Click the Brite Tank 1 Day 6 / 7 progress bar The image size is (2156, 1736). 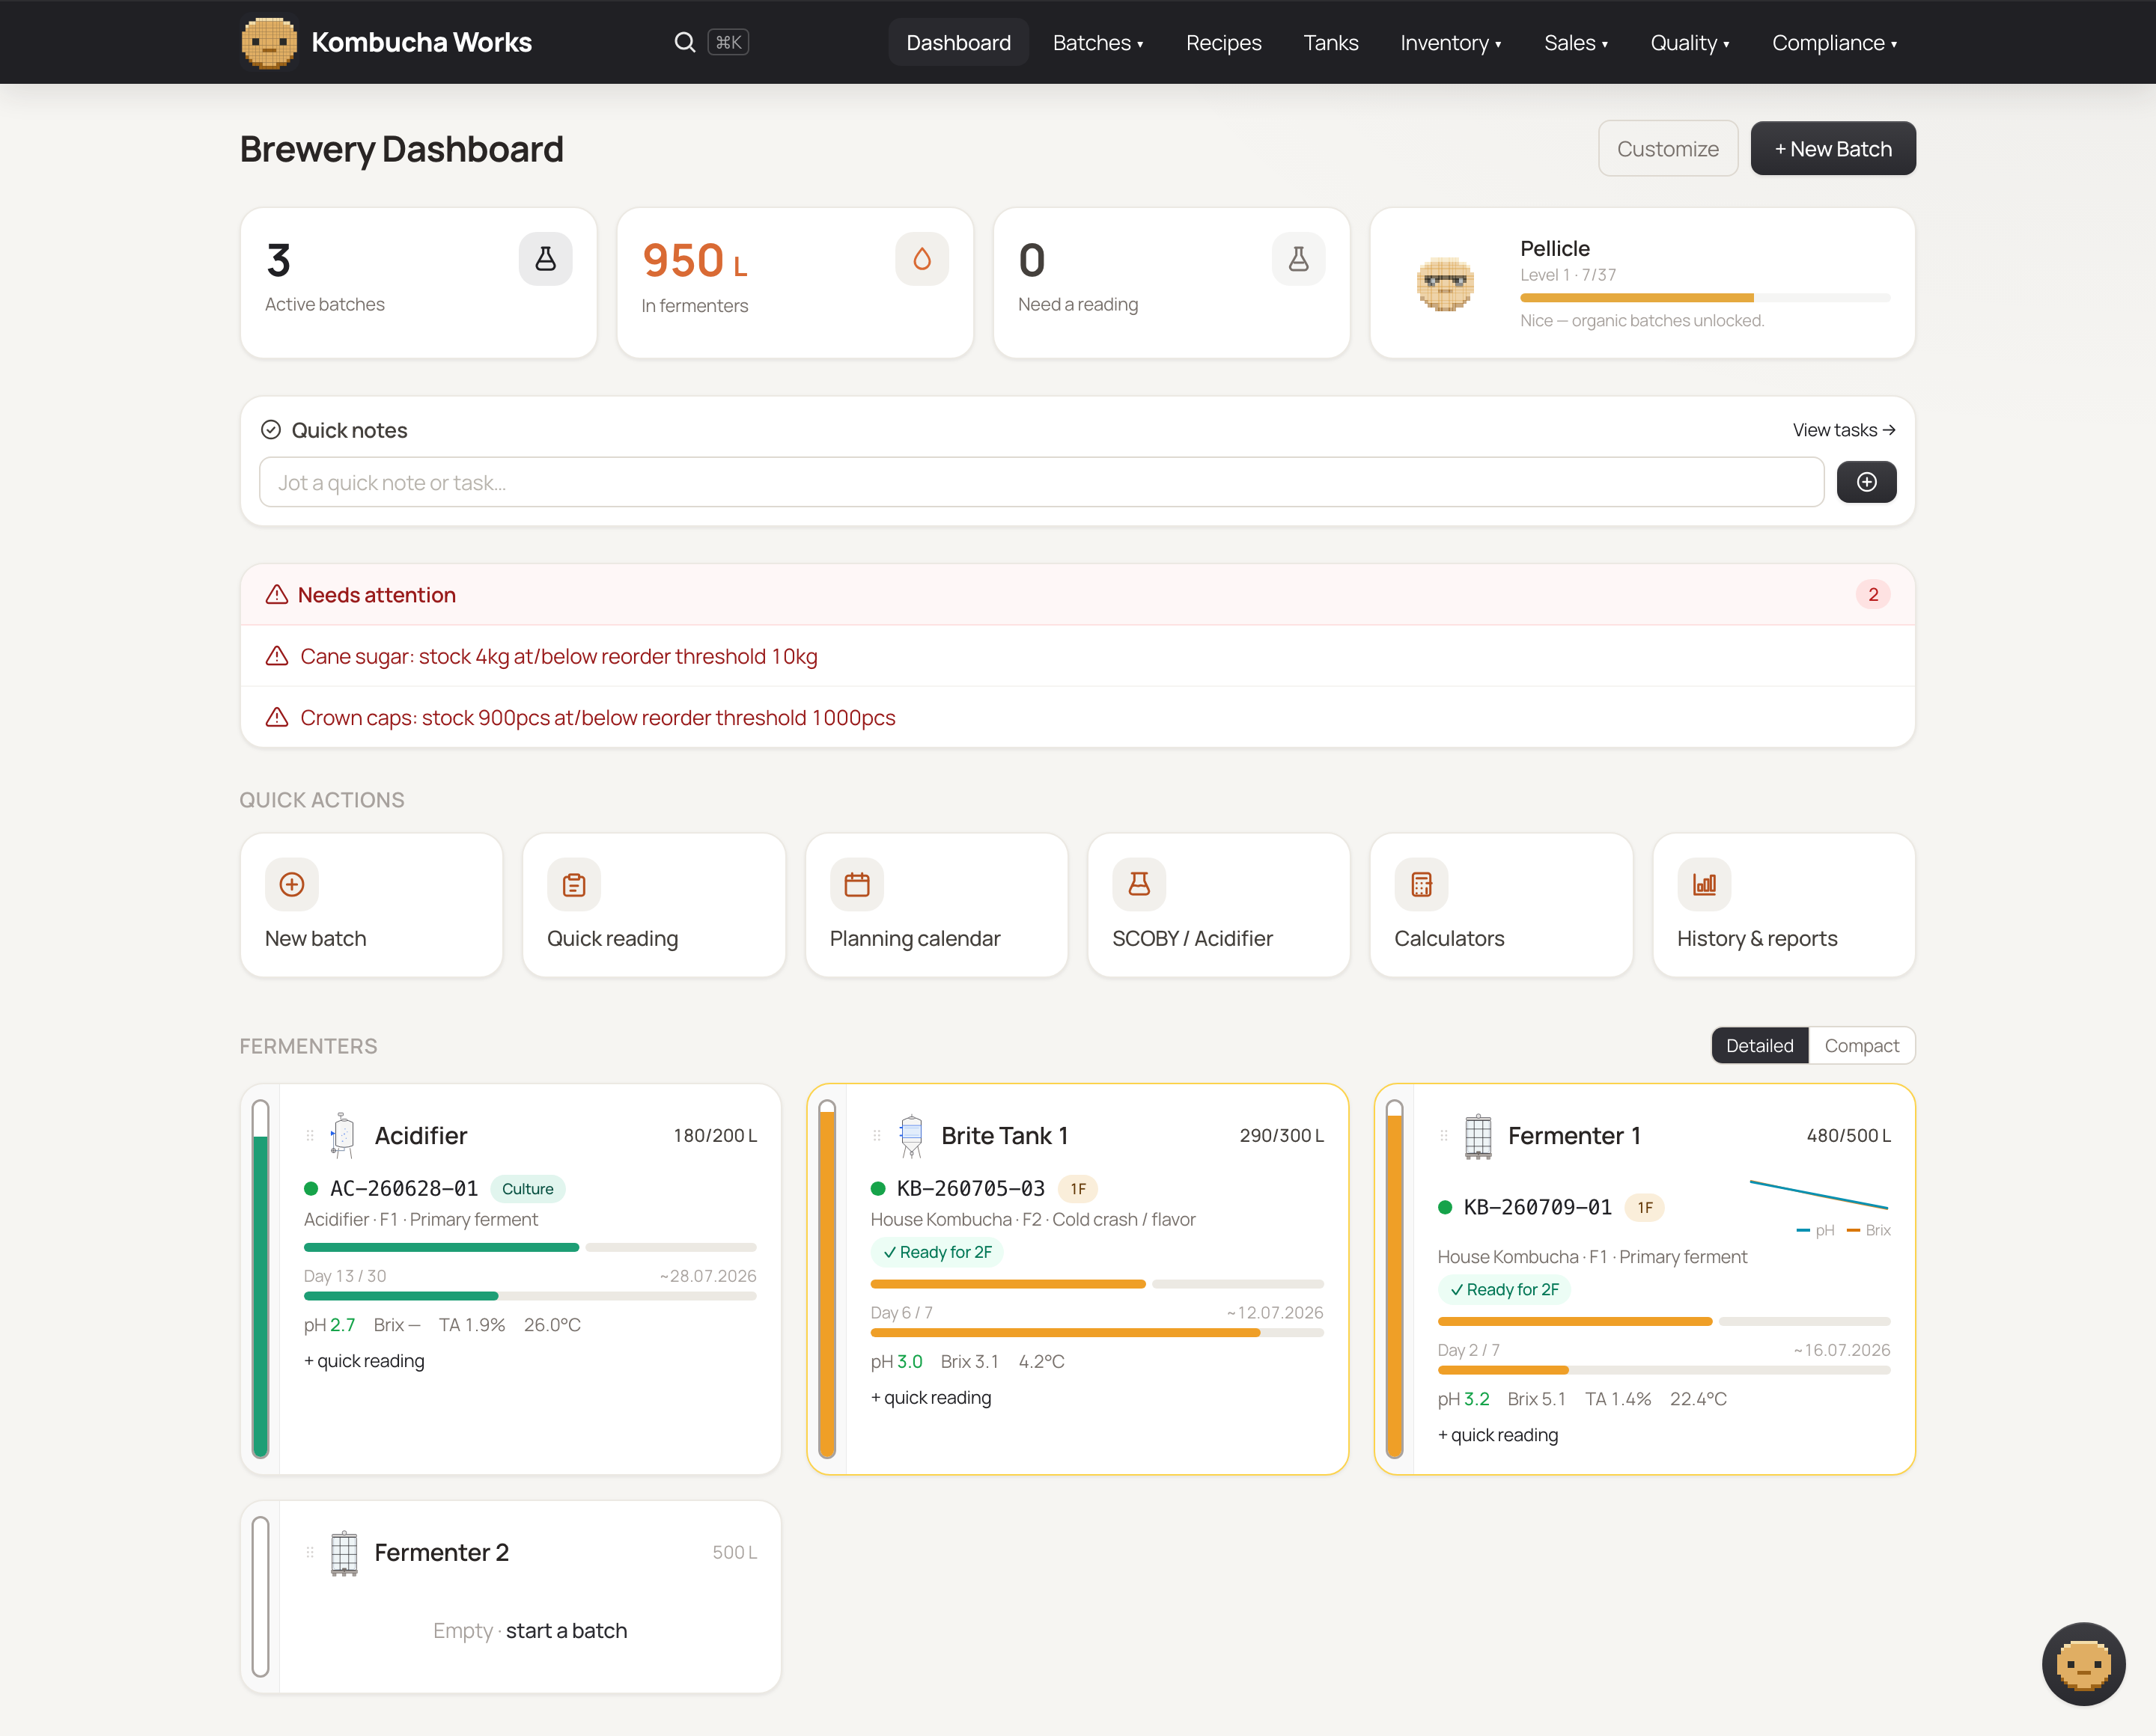1097,1332
